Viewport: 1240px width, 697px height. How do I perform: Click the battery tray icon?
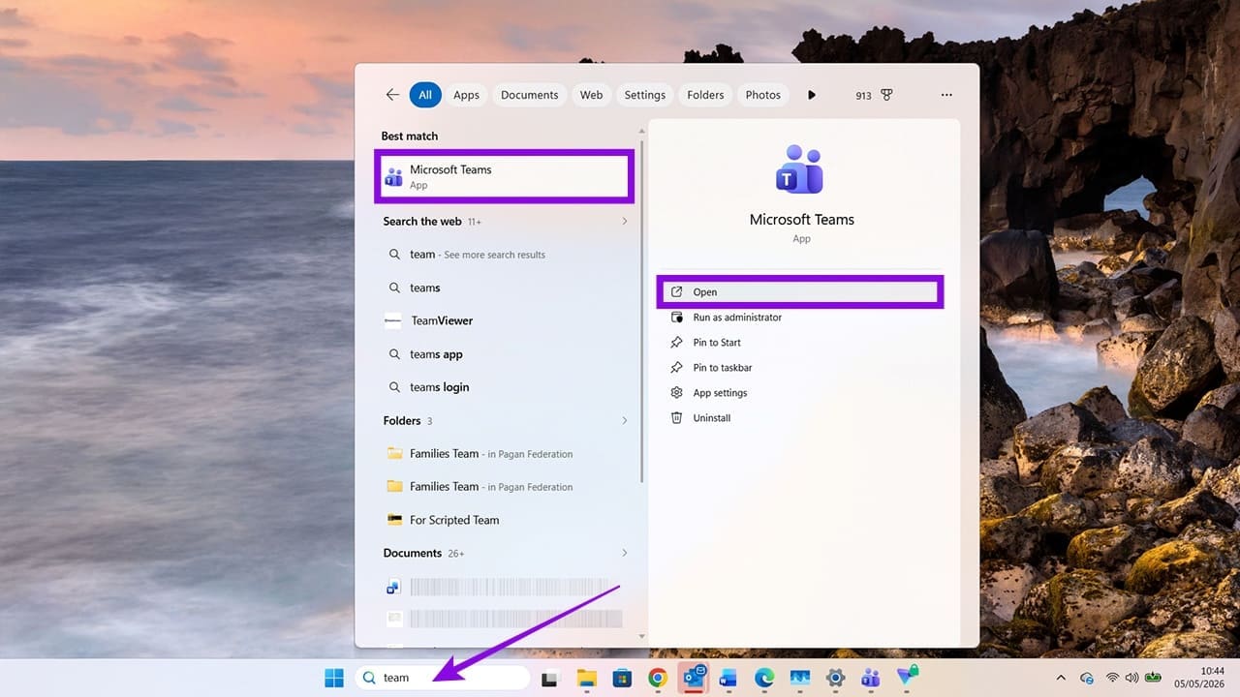tap(1154, 678)
